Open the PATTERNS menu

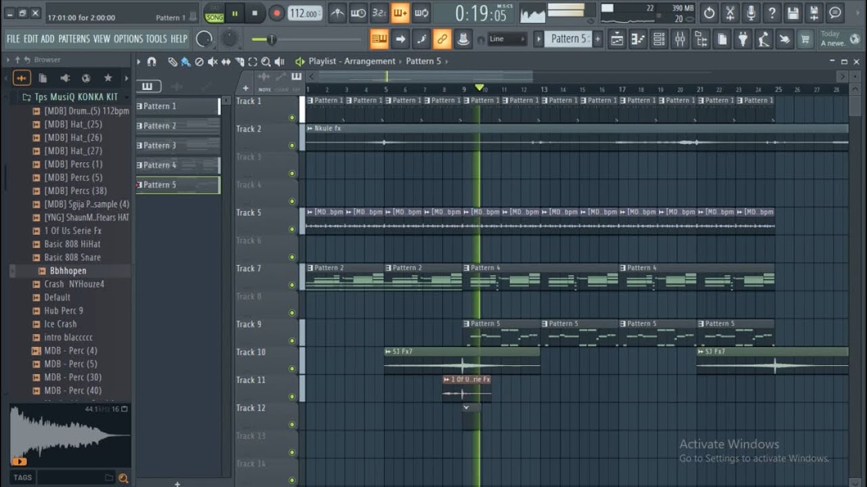[x=74, y=39]
